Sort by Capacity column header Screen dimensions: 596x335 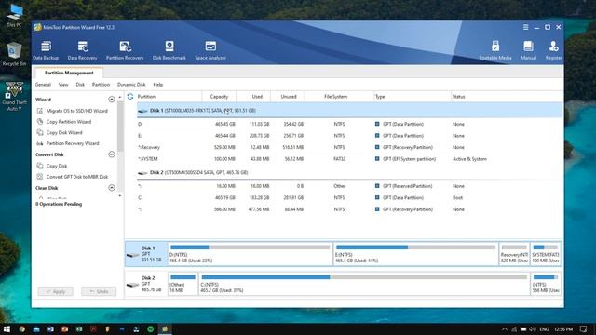(x=220, y=97)
